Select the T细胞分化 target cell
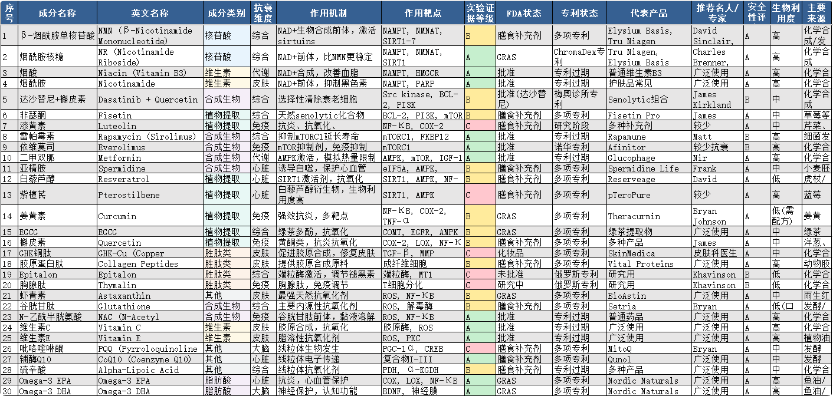The image size is (833, 396). coord(422,285)
